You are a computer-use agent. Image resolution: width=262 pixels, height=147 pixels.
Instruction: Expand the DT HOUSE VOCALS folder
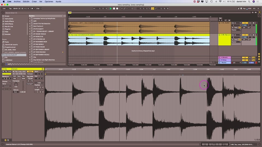click(x=30, y=34)
